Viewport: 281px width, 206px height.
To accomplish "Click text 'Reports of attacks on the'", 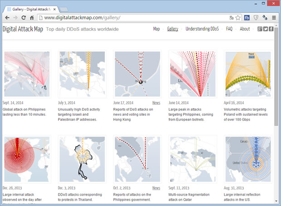I will tap(132, 195).
